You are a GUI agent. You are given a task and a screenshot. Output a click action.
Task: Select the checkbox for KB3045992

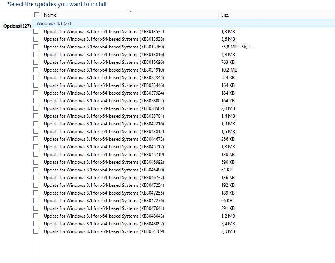point(36,162)
